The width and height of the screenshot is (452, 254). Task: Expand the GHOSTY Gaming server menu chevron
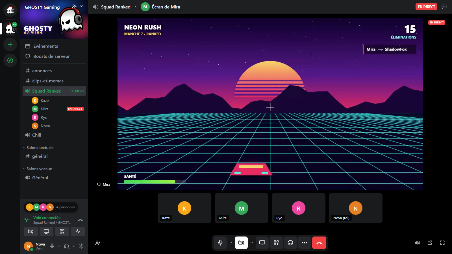(81, 6)
